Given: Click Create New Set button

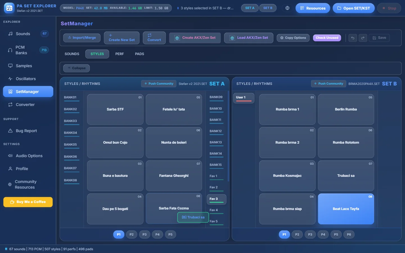Looking at the screenshot, I should pos(121,38).
